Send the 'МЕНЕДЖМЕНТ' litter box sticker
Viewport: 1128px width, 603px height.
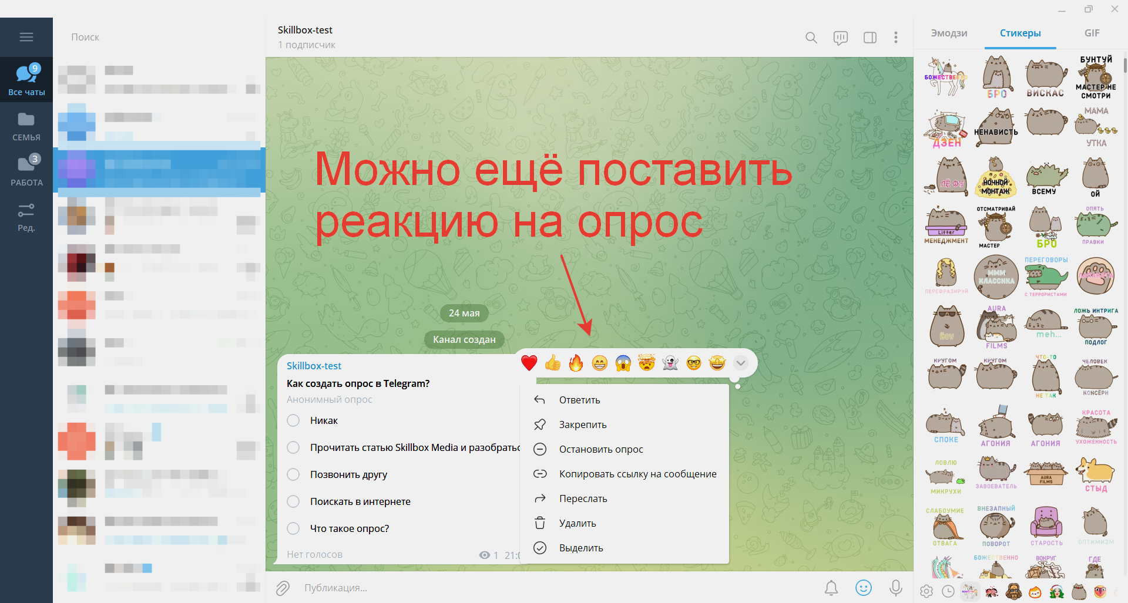coord(946,225)
